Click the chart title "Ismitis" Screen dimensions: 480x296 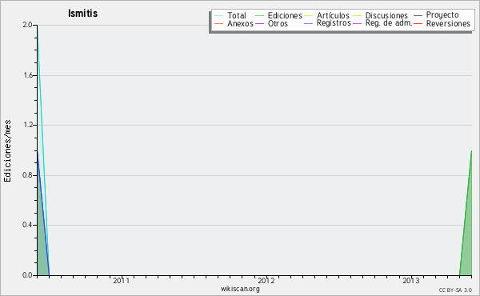[82, 14]
